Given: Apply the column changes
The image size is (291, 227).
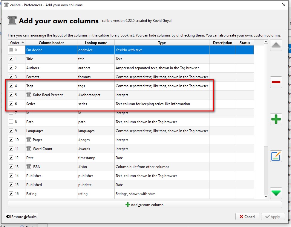Looking at the screenshot, I should click(x=273, y=217).
